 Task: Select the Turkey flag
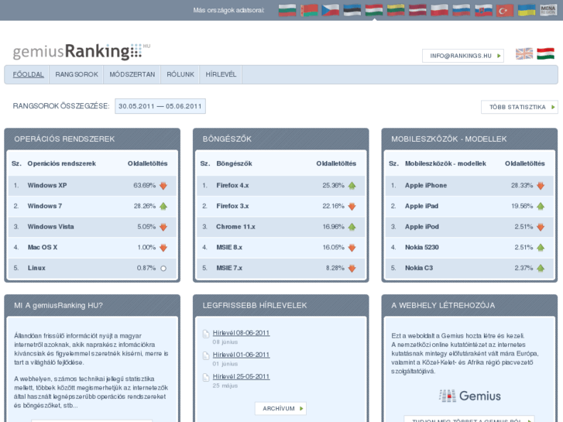(x=505, y=10)
